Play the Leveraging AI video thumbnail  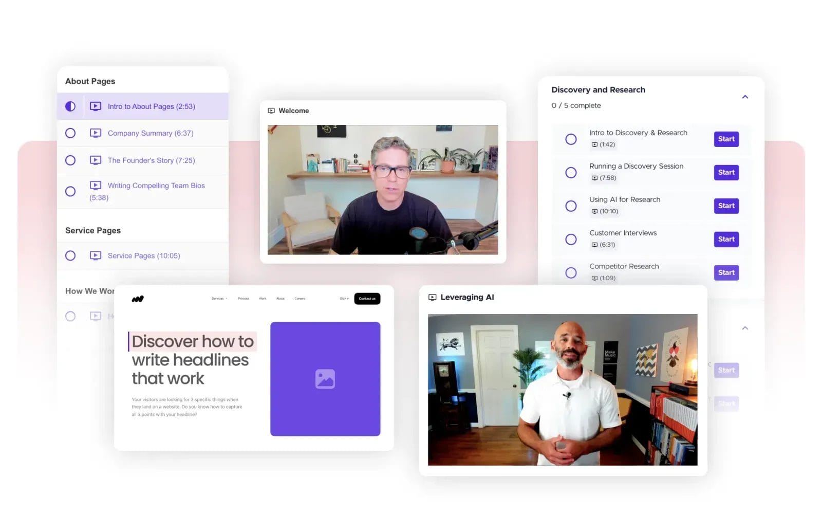pyautogui.click(x=563, y=390)
